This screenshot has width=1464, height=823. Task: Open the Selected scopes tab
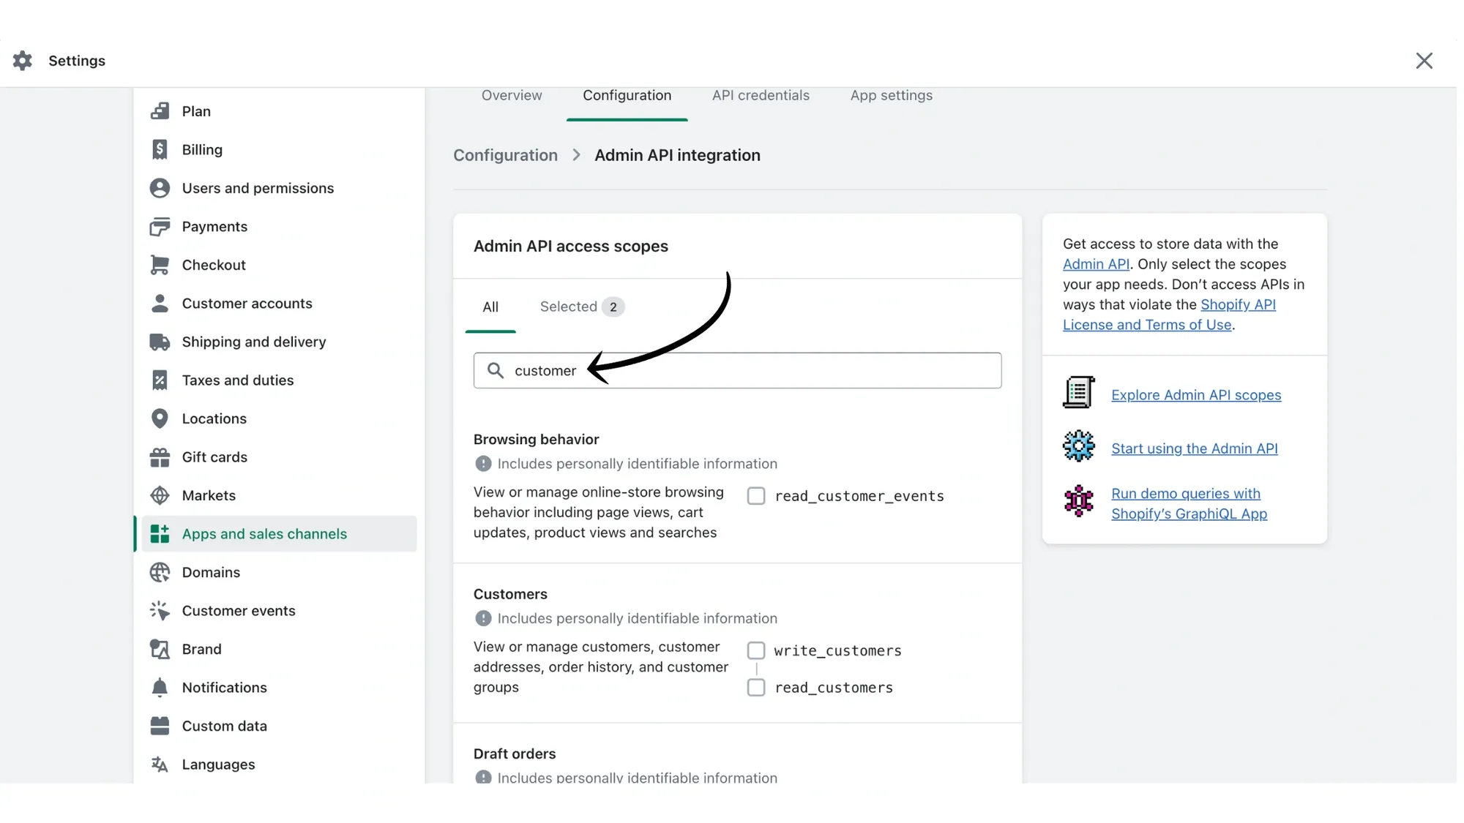(x=568, y=307)
